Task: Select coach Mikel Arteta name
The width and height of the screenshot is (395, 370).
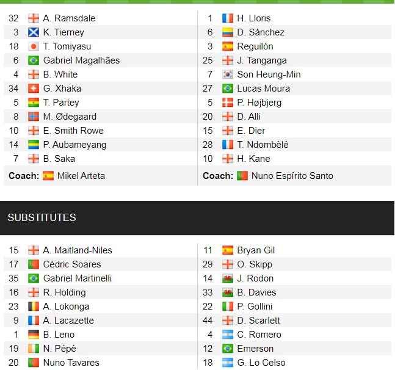Action: pyautogui.click(x=81, y=176)
